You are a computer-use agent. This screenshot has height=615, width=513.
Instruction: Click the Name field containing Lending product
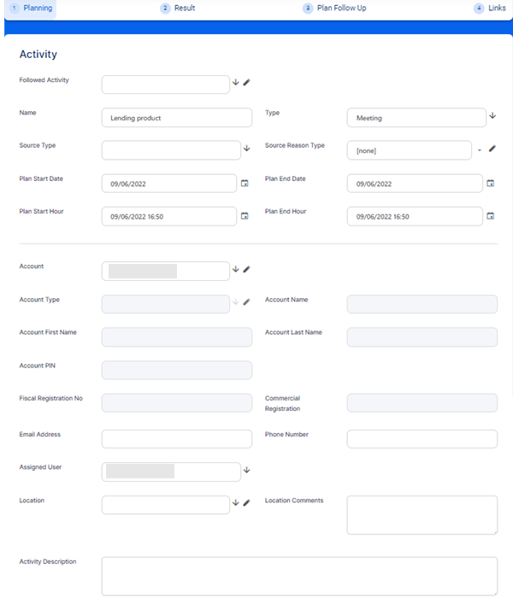(176, 118)
